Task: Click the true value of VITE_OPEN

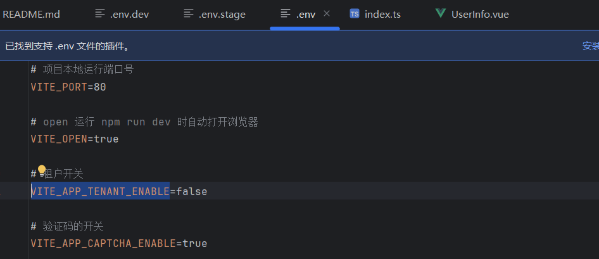Action: 106,139
